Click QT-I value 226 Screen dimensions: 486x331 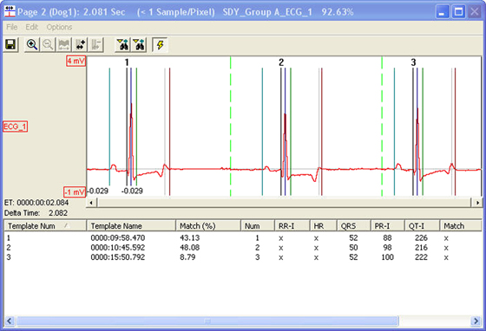click(x=421, y=238)
